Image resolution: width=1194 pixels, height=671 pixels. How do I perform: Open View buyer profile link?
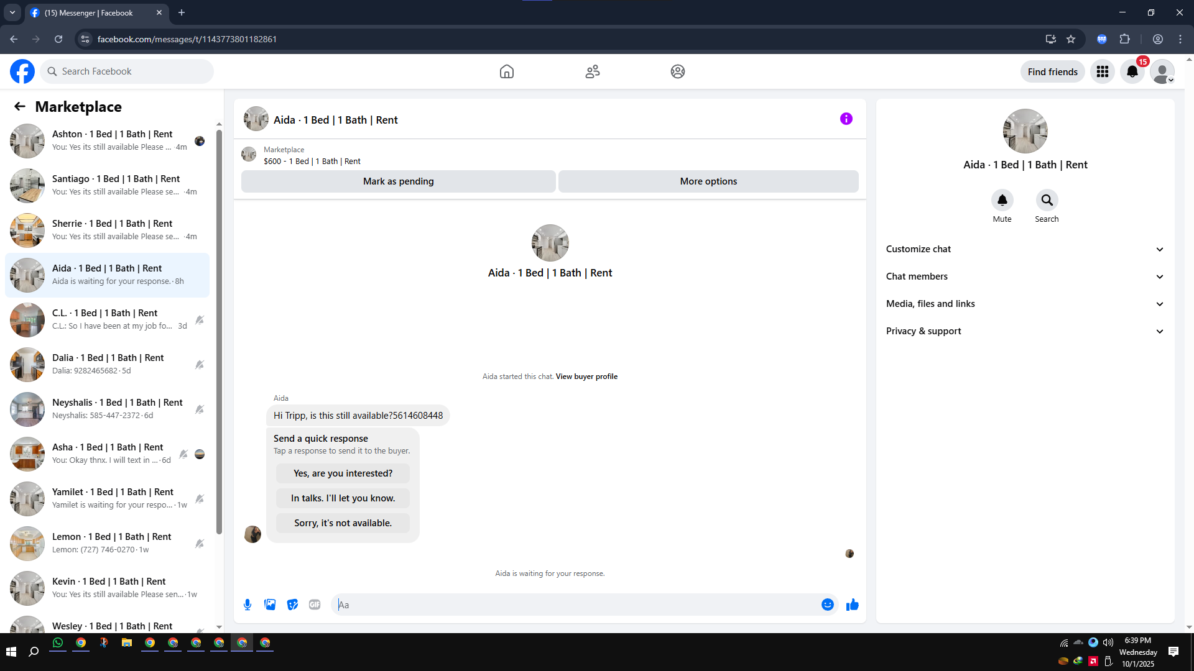tap(586, 377)
